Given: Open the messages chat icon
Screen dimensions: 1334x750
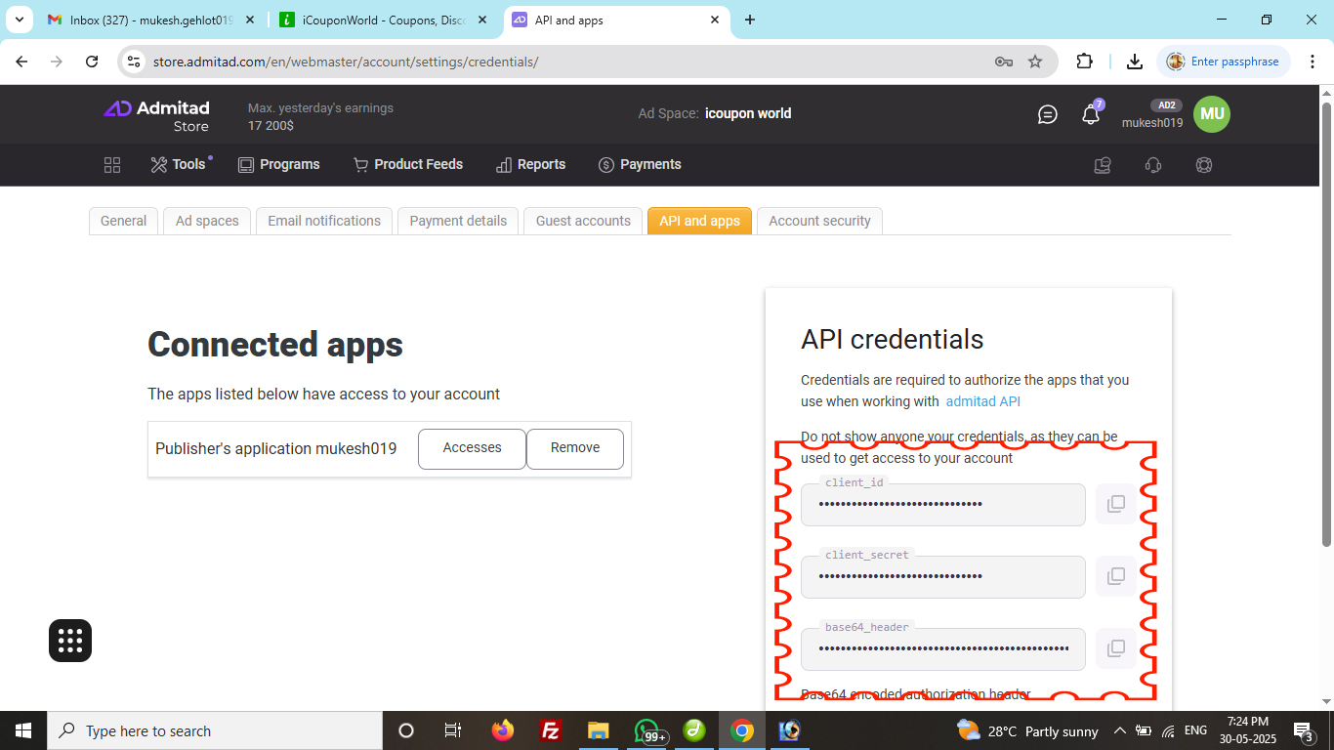Looking at the screenshot, I should [x=1047, y=114].
